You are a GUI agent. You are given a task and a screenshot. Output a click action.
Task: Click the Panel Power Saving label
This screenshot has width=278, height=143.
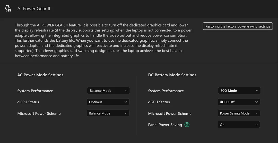click(x=165, y=125)
